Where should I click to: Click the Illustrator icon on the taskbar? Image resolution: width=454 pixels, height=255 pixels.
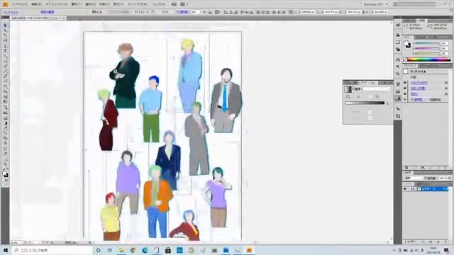[249, 250]
